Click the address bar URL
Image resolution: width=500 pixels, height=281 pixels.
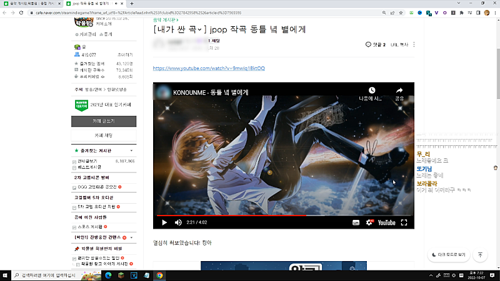click(138, 12)
